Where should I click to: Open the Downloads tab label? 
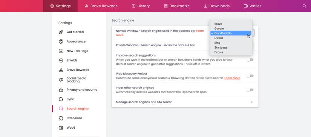(x=219, y=6)
